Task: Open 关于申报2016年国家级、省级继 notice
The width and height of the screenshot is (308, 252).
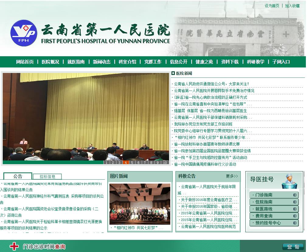Action: point(209,206)
